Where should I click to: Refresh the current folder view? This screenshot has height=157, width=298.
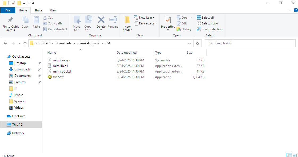tap(197, 43)
